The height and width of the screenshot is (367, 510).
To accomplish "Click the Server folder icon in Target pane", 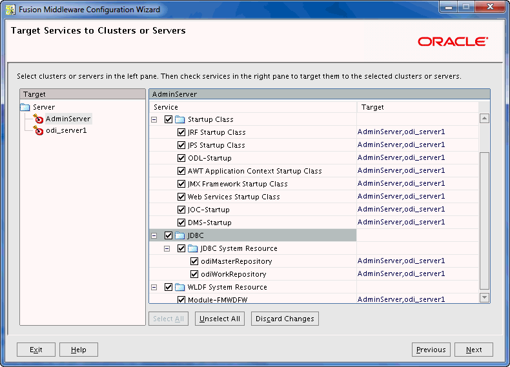I will pos(25,107).
